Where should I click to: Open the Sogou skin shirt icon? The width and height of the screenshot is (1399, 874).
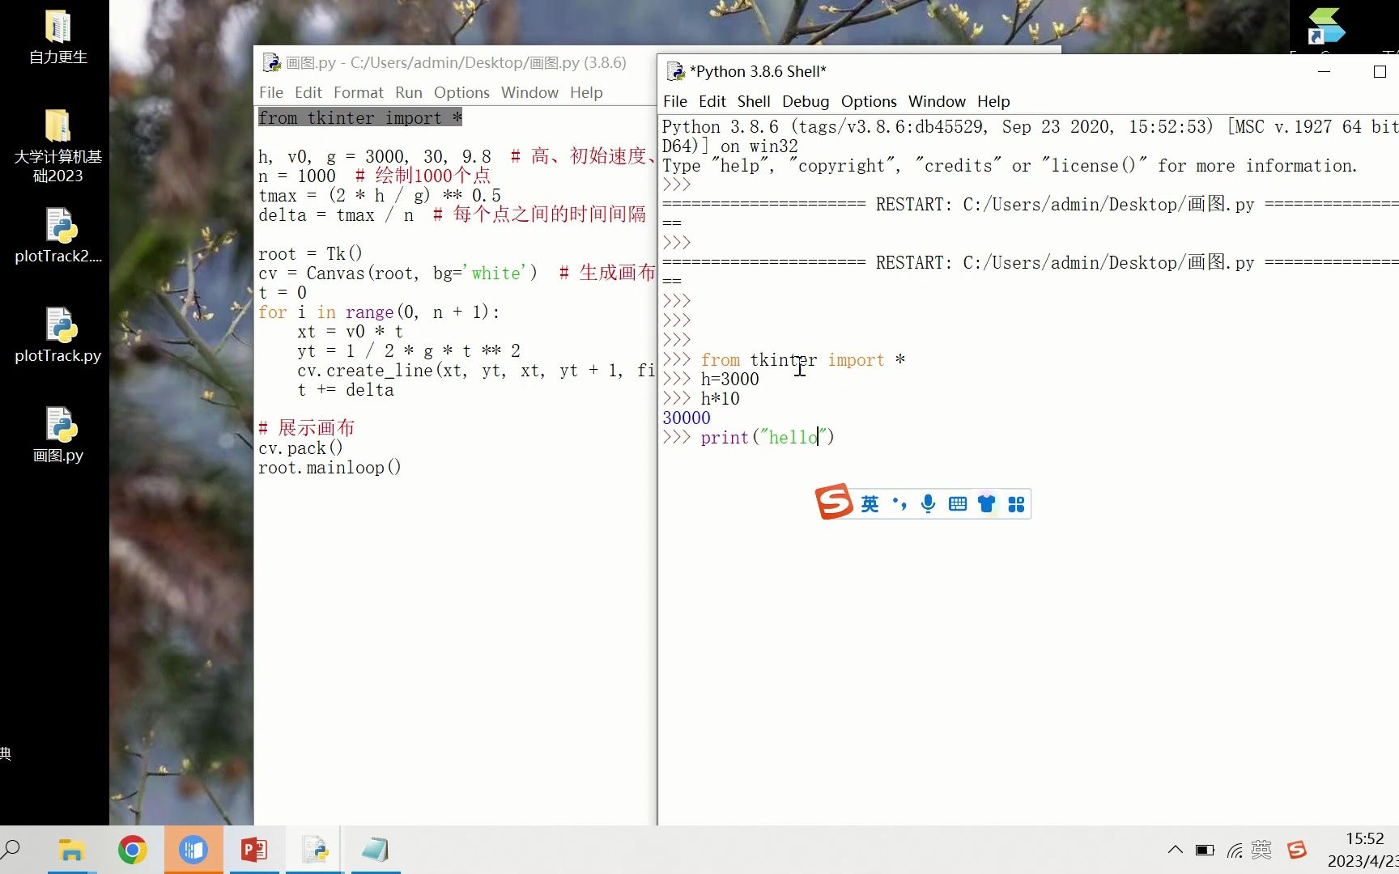point(986,504)
